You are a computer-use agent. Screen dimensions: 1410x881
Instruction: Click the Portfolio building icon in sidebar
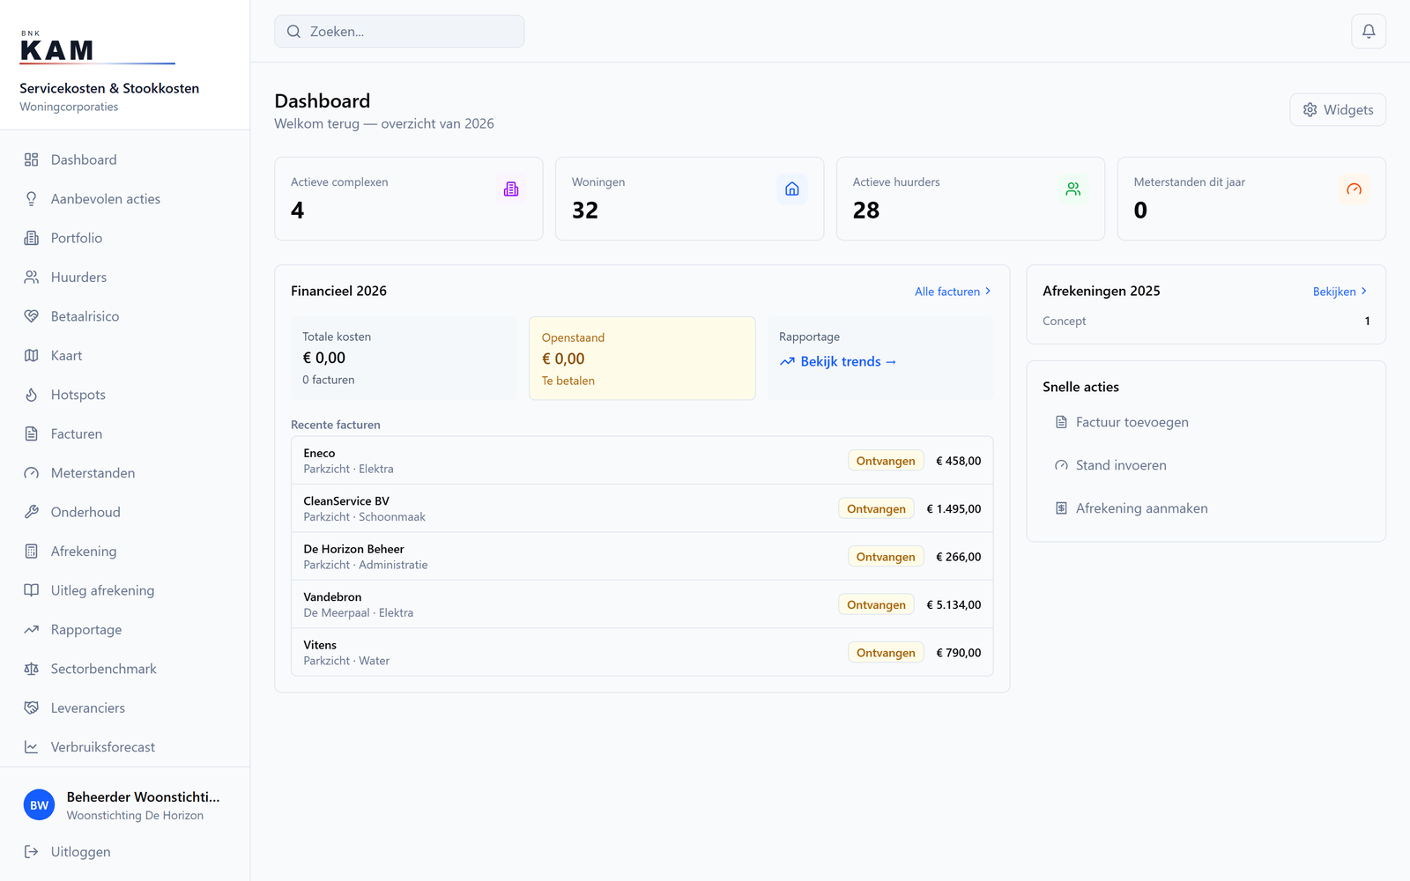(32, 238)
